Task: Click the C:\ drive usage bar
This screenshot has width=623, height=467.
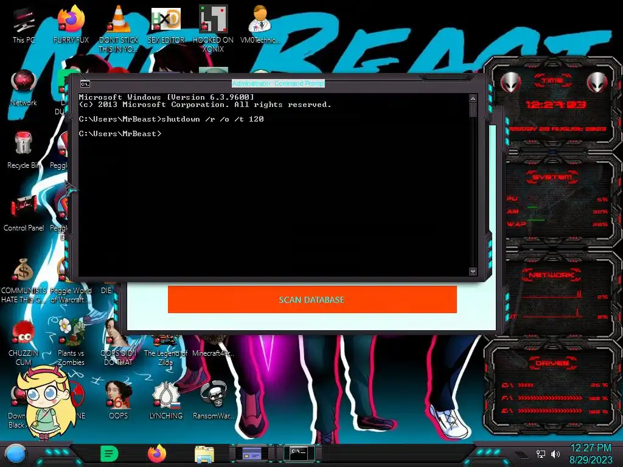Action: point(526,385)
